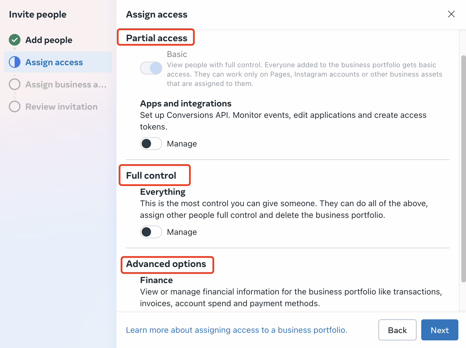
Task: Enable Manage toggle for Apps and integrations
Action: (x=151, y=144)
